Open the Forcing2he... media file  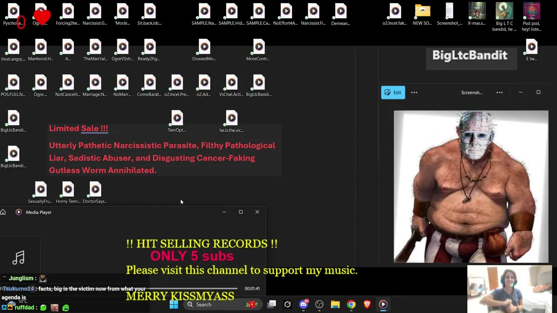(68, 15)
